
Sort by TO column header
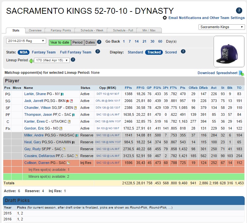tap(239, 88)
